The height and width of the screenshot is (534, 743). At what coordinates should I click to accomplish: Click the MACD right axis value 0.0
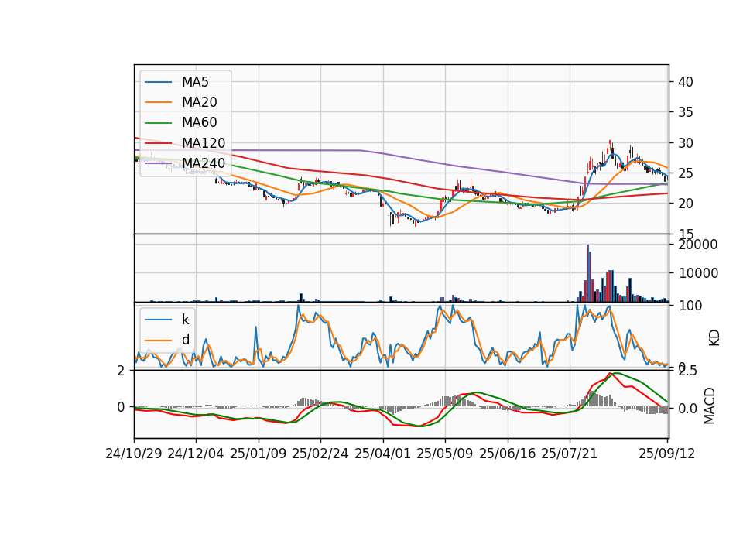[x=687, y=409]
